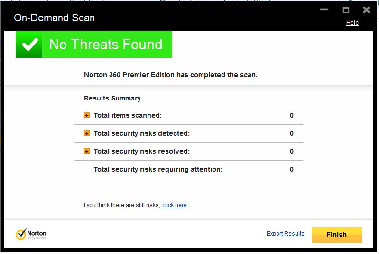Click the Norton by Symantec logo
The width and height of the screenshot is (379, 254).
[x=31, y=235]
